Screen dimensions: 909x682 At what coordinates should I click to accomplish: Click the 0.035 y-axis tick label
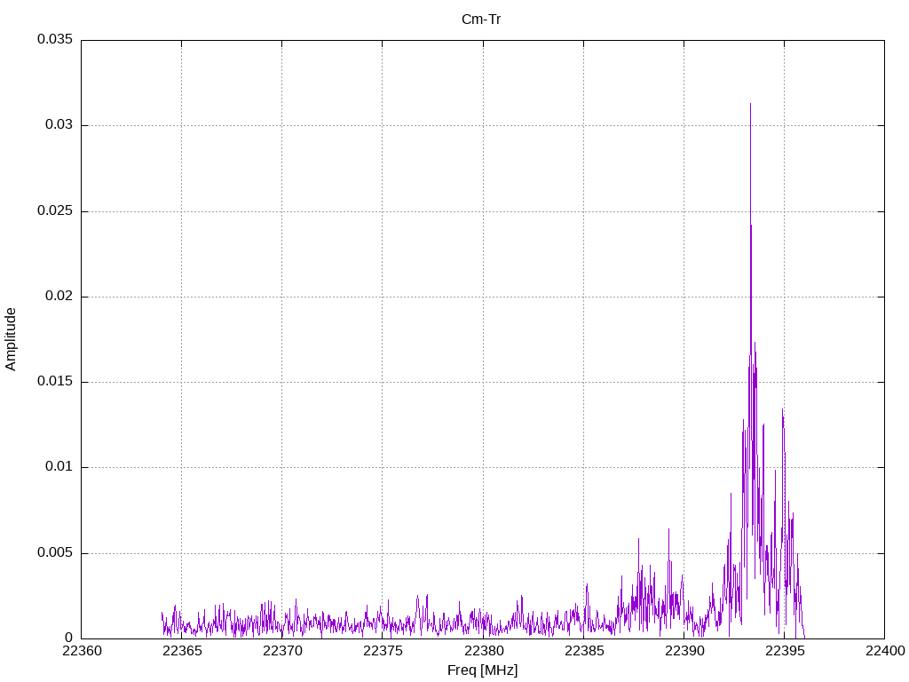click(x=54, y=40)
